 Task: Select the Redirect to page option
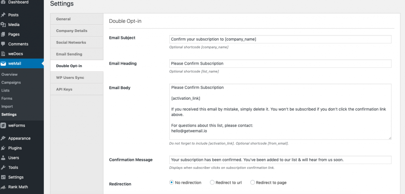coord(253,183)
